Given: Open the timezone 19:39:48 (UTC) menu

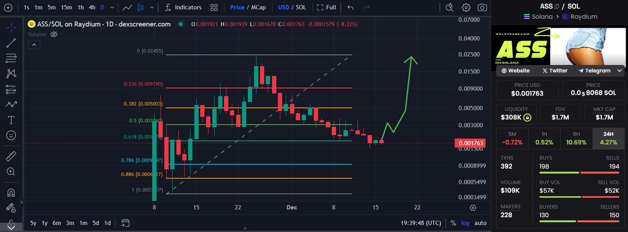Looking at the screenshot, I should pyautogui.click(x=421, y=223).
